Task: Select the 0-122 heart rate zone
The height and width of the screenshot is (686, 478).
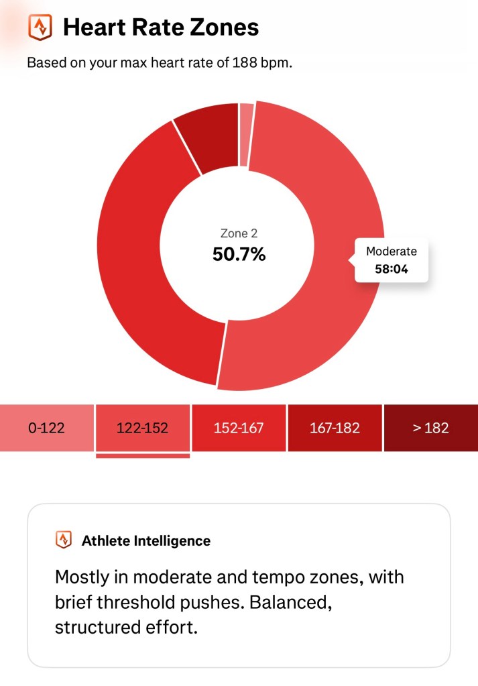Action: [x=47, y=428]
